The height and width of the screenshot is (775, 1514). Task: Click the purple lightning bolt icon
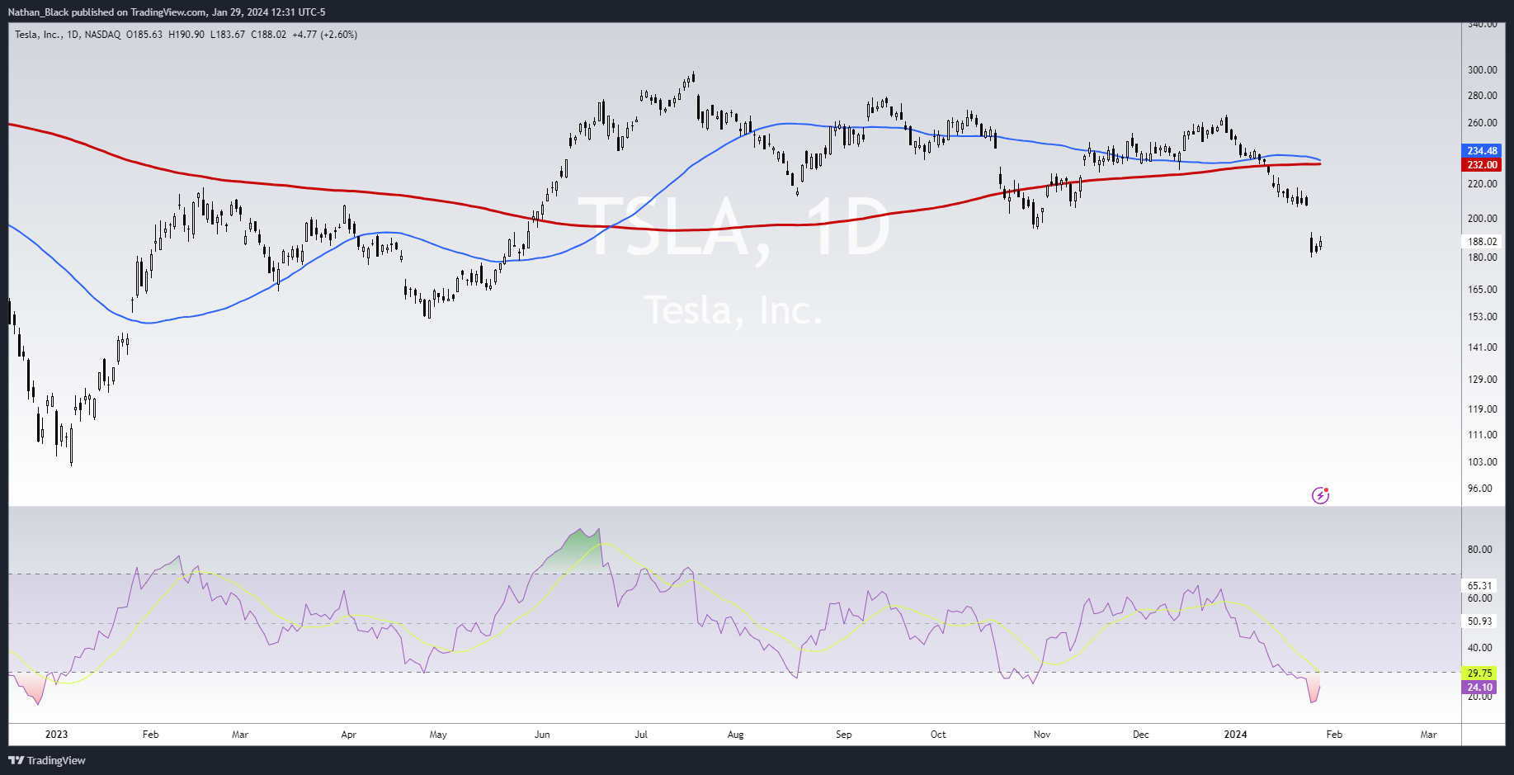(1320, 495)
